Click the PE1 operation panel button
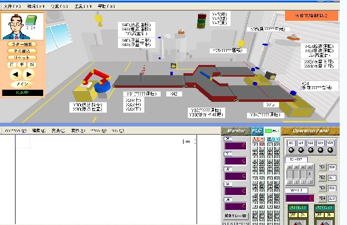347x225 pixels. (322, 167)
